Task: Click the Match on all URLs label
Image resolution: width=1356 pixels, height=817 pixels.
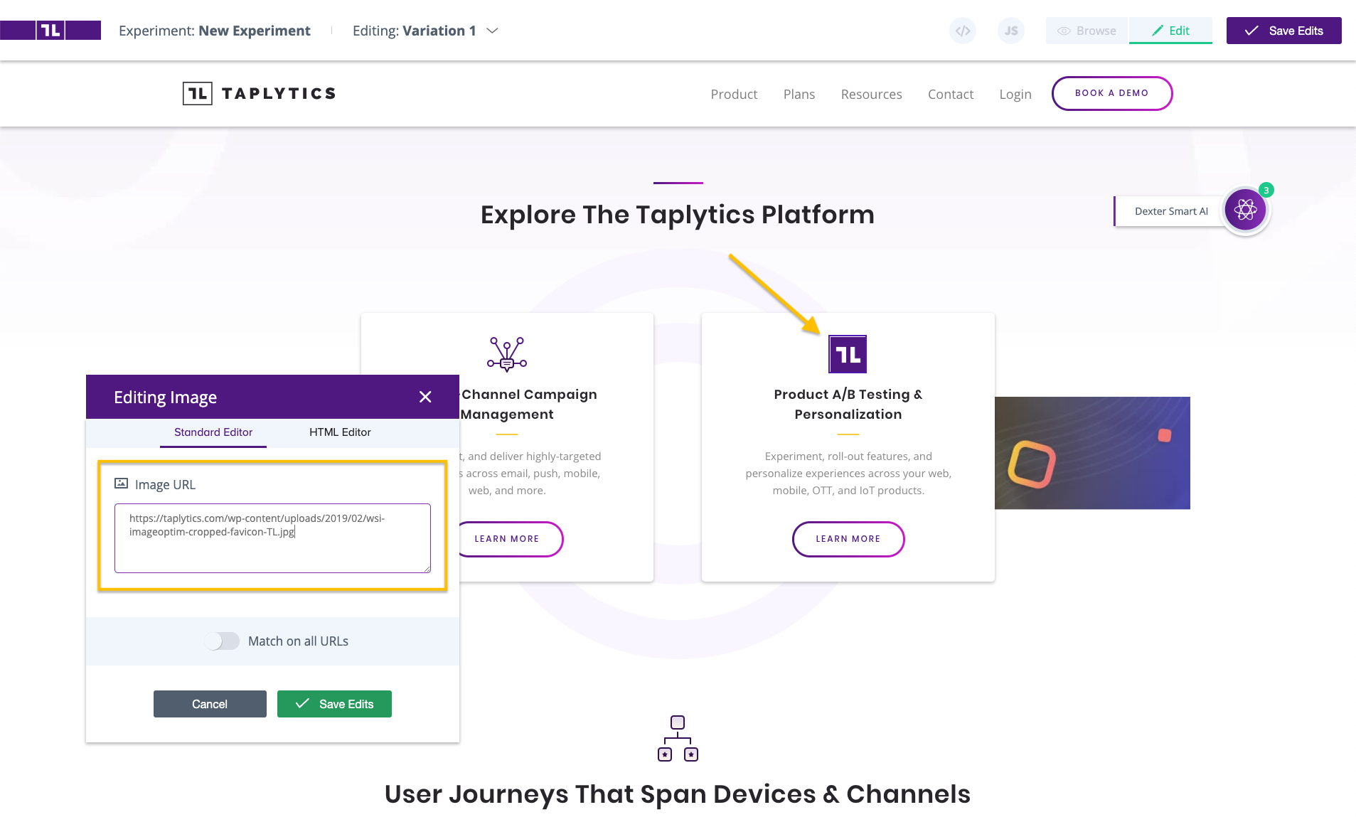Action: [298, 641]
